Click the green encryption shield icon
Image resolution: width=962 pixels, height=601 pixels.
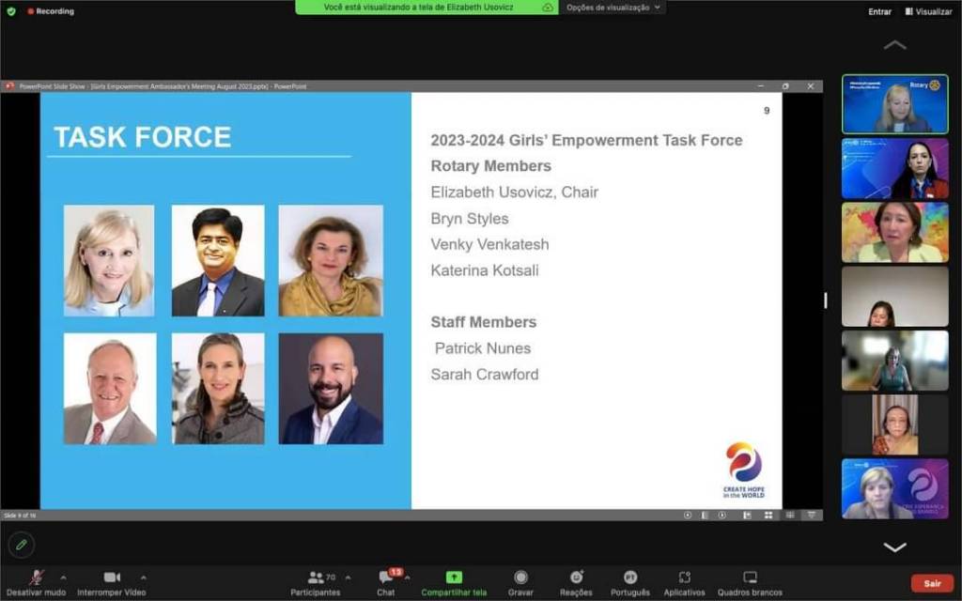(x=11, y=11)
